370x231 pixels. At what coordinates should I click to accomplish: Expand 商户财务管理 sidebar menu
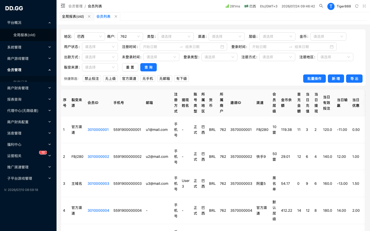click(x=28, y=88)
